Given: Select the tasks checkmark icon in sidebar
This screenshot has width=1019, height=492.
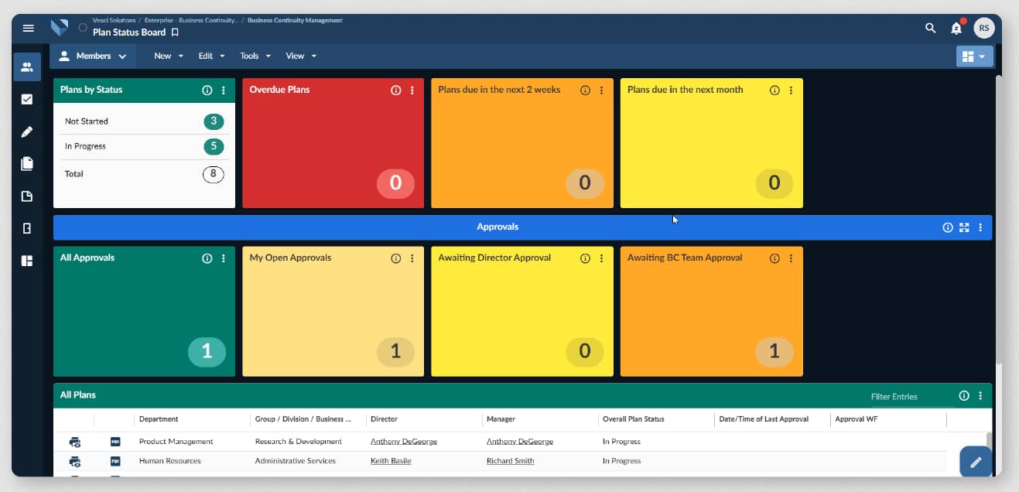Looking at the screenshot, I should point(27,99).
